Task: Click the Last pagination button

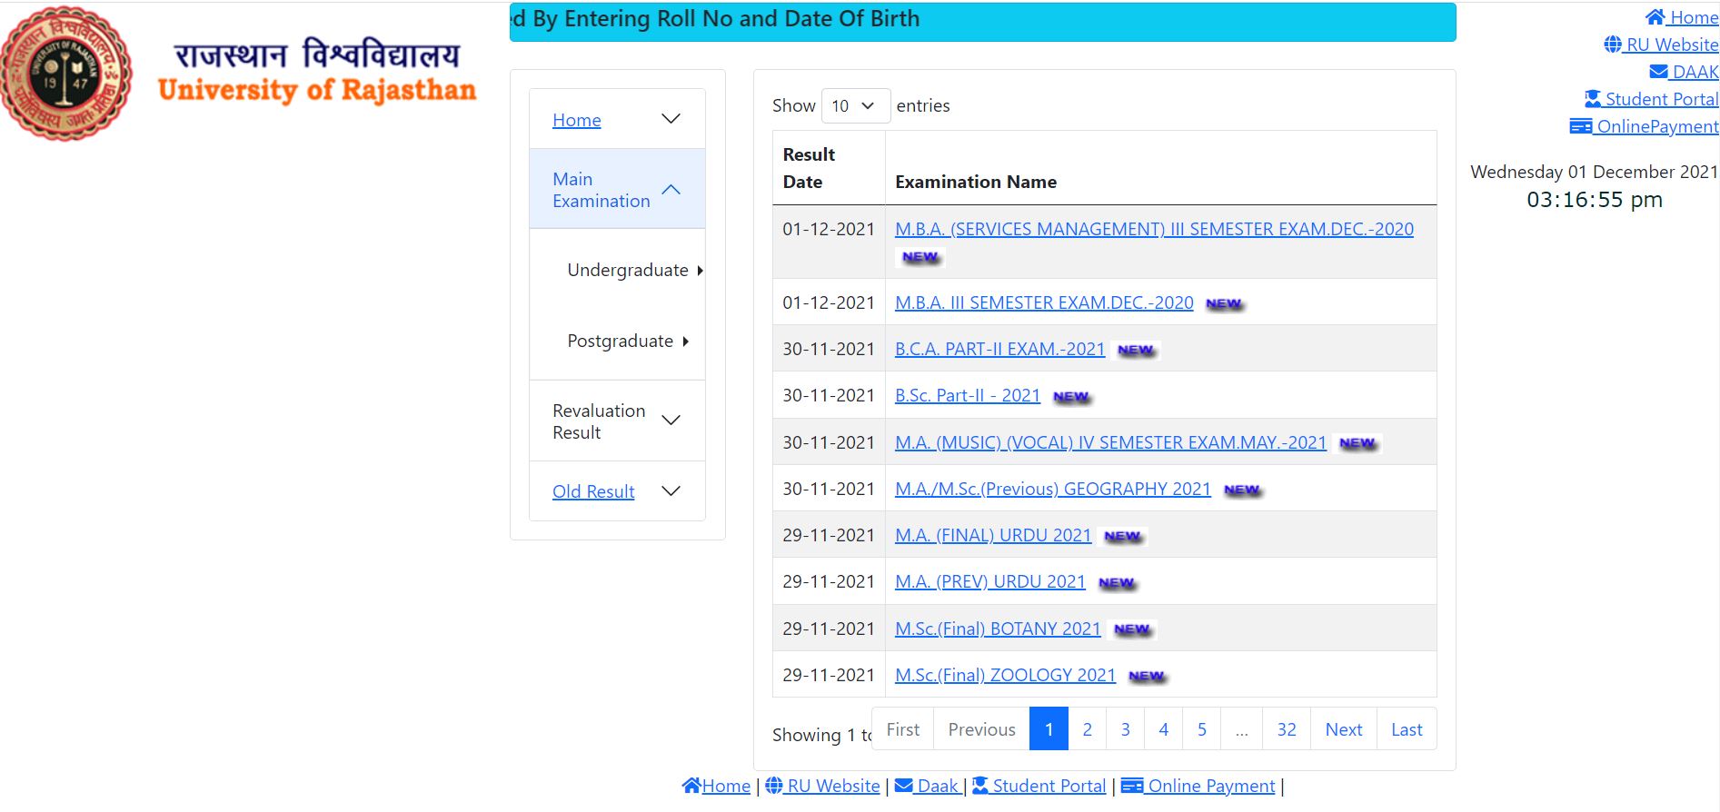Action: pos(1407,729)
